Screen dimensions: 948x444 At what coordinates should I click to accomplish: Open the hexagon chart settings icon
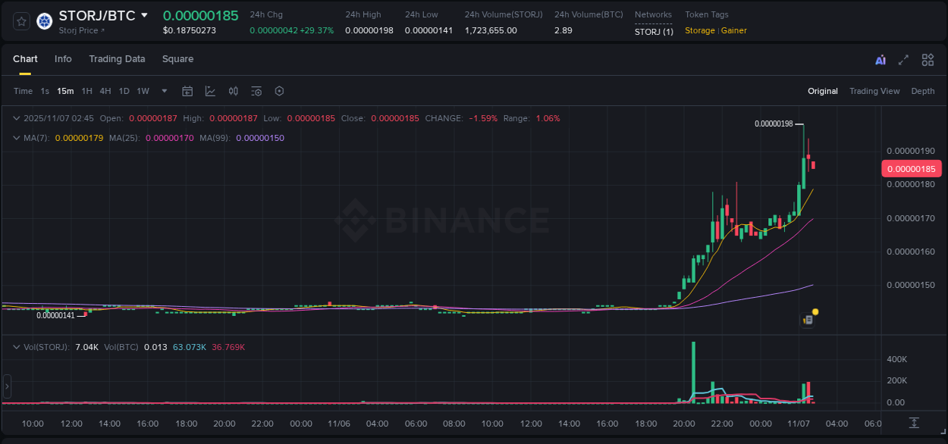279,90
